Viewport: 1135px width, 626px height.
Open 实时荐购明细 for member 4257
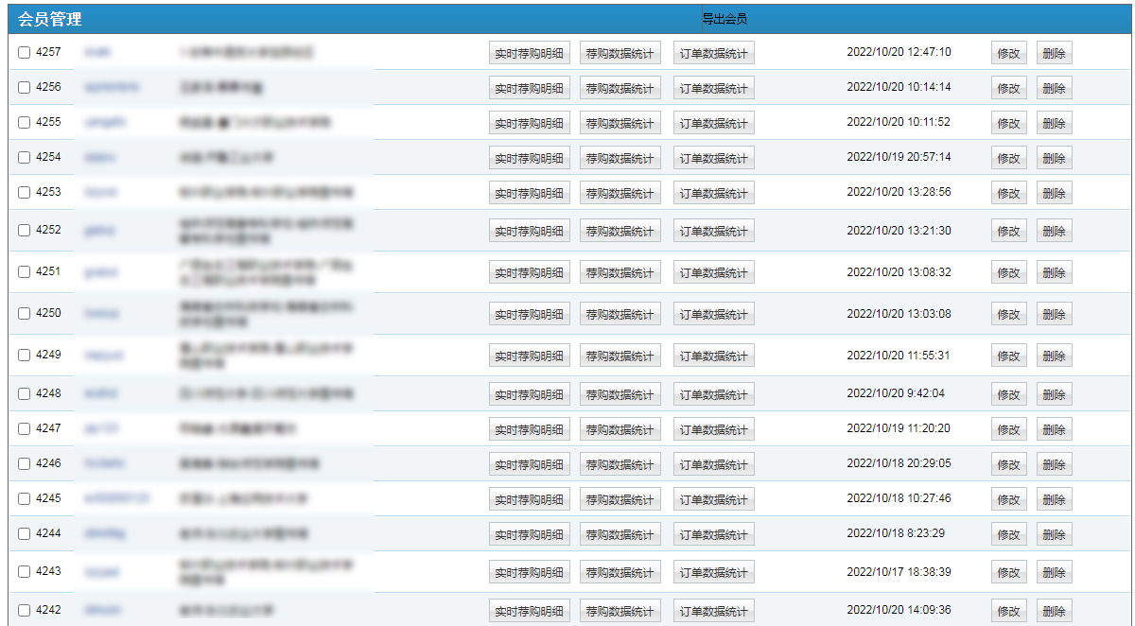[x=529, y=54]
